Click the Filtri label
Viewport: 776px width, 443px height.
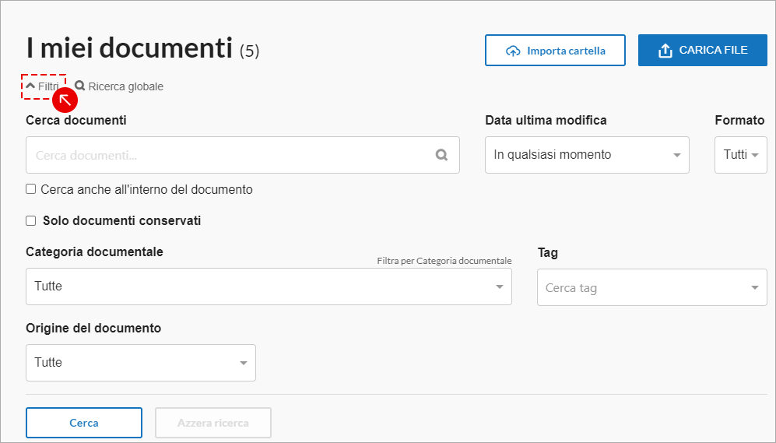tap(48, 86)
